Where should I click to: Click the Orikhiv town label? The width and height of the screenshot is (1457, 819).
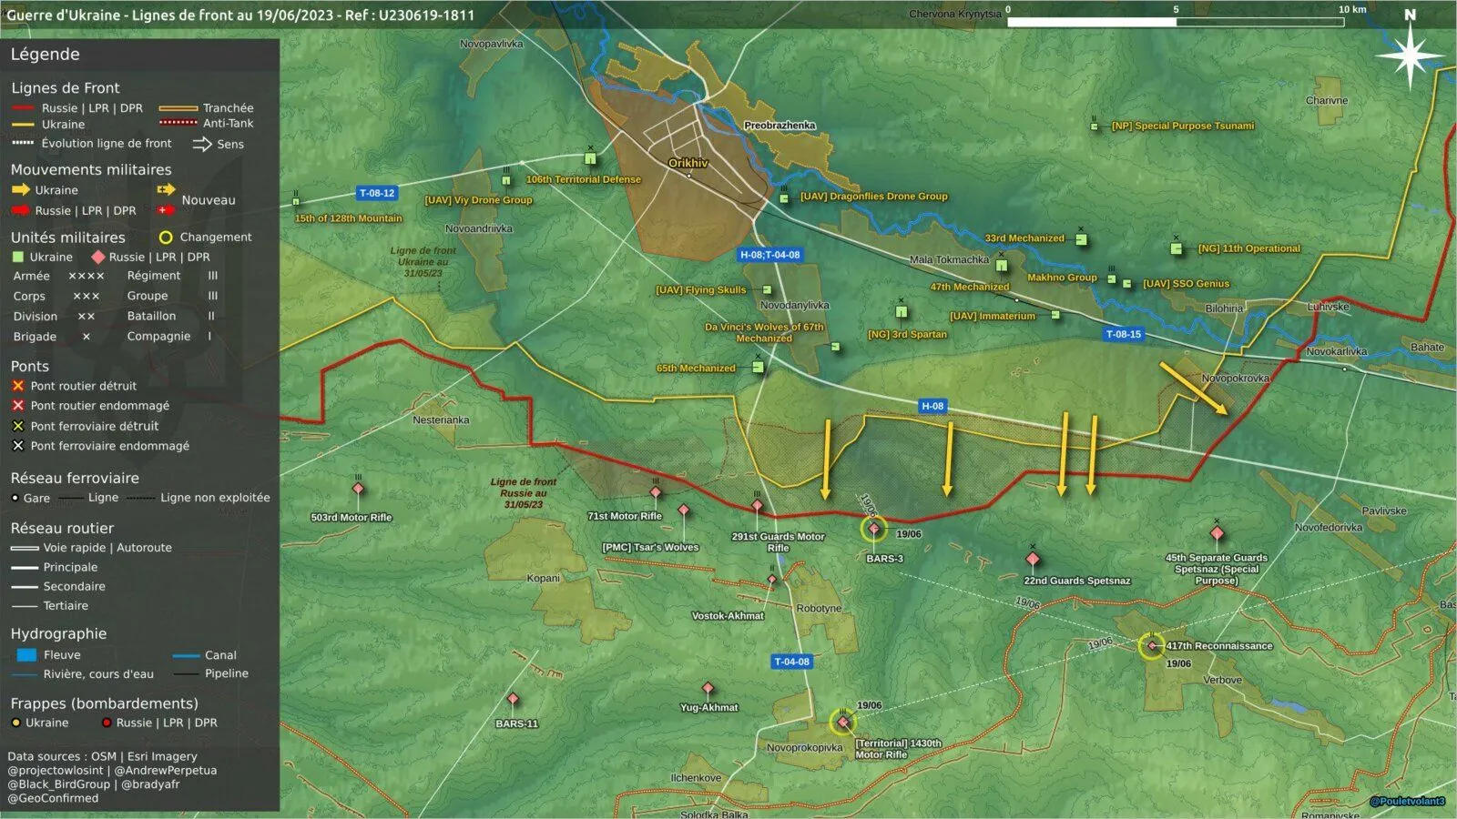[688, 163]
